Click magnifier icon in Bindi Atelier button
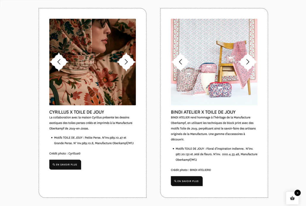The width and height of the screenshot is (306, 206). [175, 181]
